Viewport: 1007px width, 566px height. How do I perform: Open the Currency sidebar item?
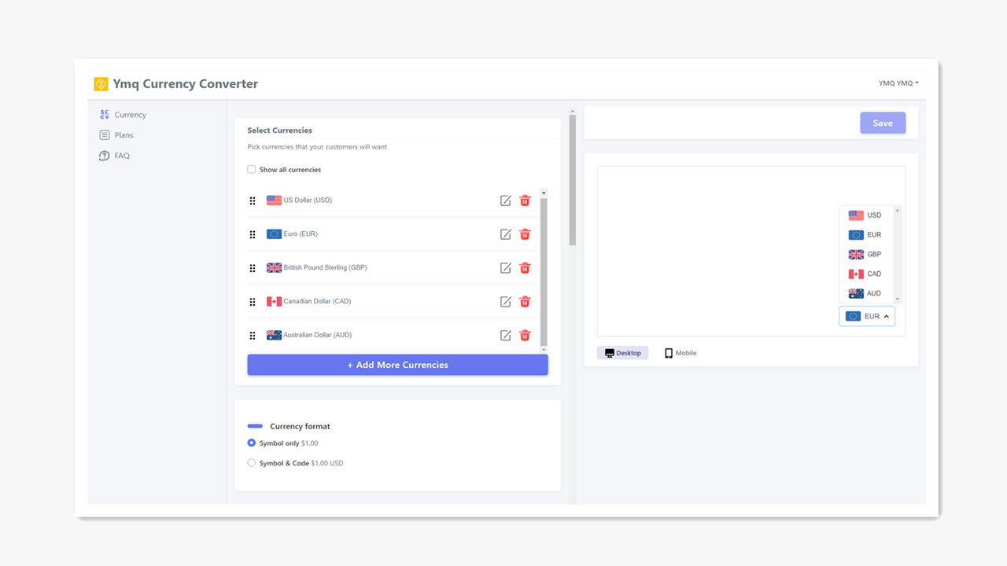tap(123, 115)
